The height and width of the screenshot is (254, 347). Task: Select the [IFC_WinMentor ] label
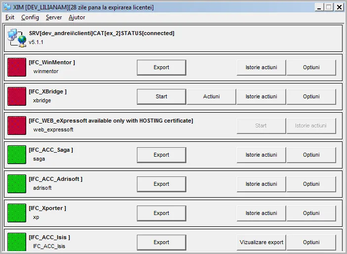click(x=52, y=62)
